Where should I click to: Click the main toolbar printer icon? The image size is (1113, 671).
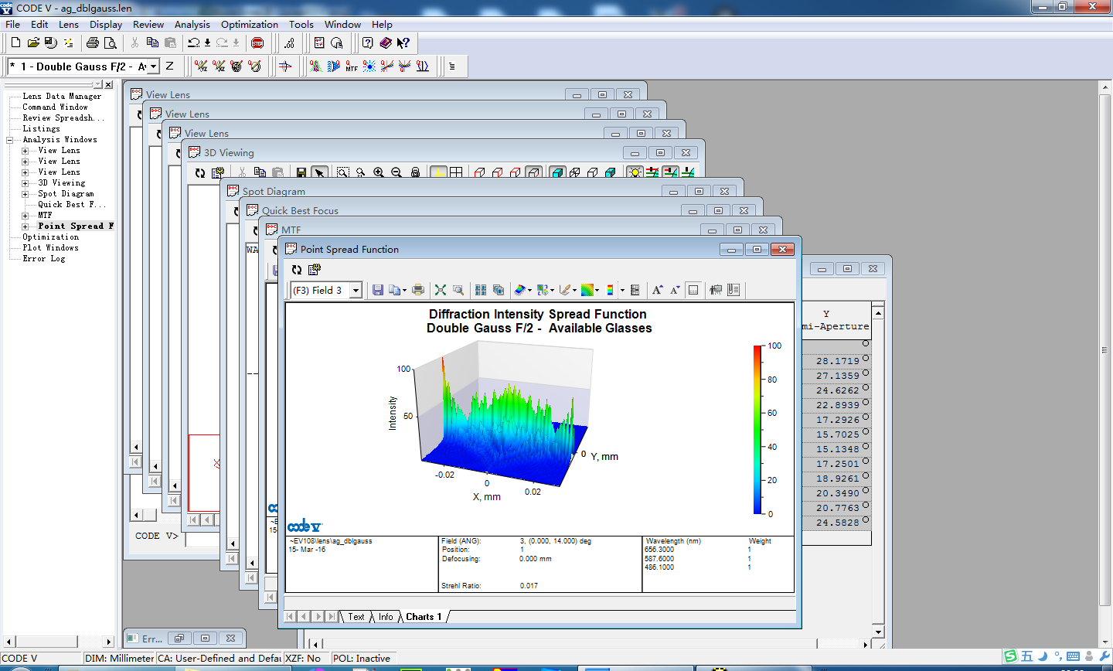click(x=93, y=43)
